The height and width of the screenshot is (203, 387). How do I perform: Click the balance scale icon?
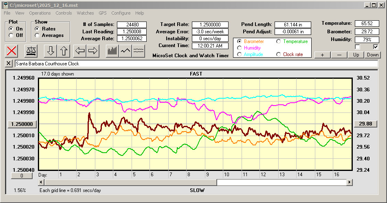[31, 51]
